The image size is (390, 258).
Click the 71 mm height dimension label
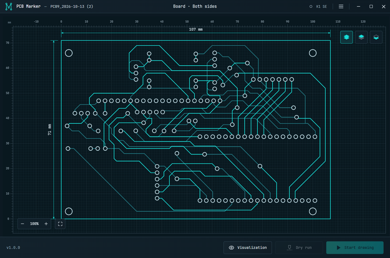point(49,130)
